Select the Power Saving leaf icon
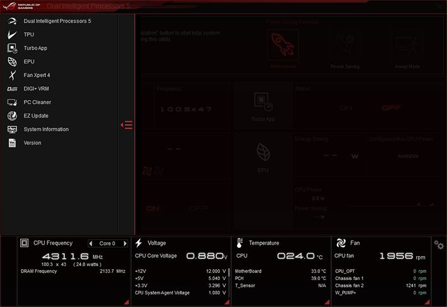The height and width of the screenshot is (307, 447). [345, 45]
